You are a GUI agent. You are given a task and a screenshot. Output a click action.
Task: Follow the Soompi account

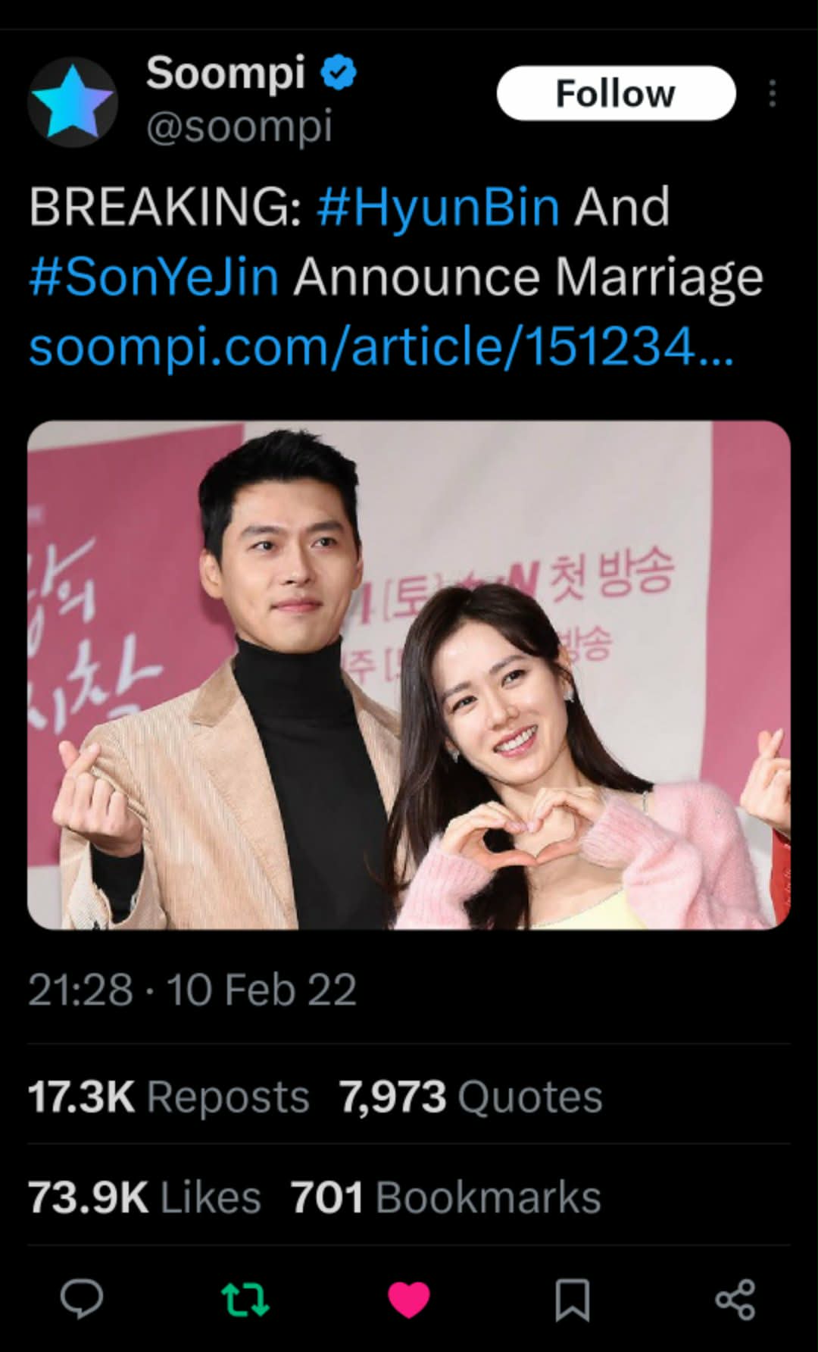pos(616,93)
